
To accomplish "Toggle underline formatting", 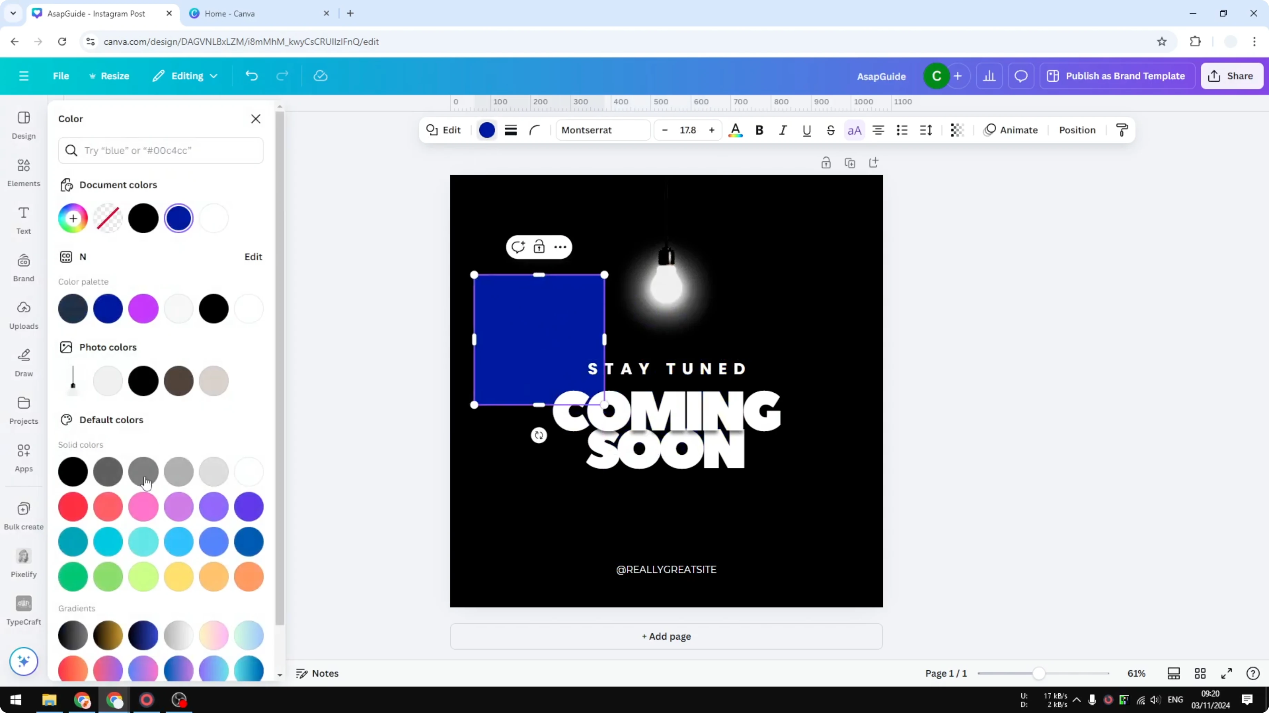I will pos(807,130).
